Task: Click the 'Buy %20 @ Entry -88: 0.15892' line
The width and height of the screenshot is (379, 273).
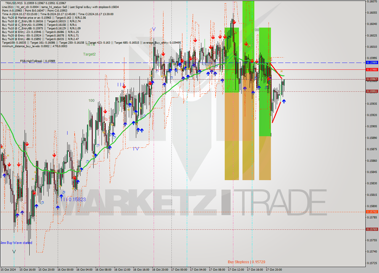Action: click(40, 39)
